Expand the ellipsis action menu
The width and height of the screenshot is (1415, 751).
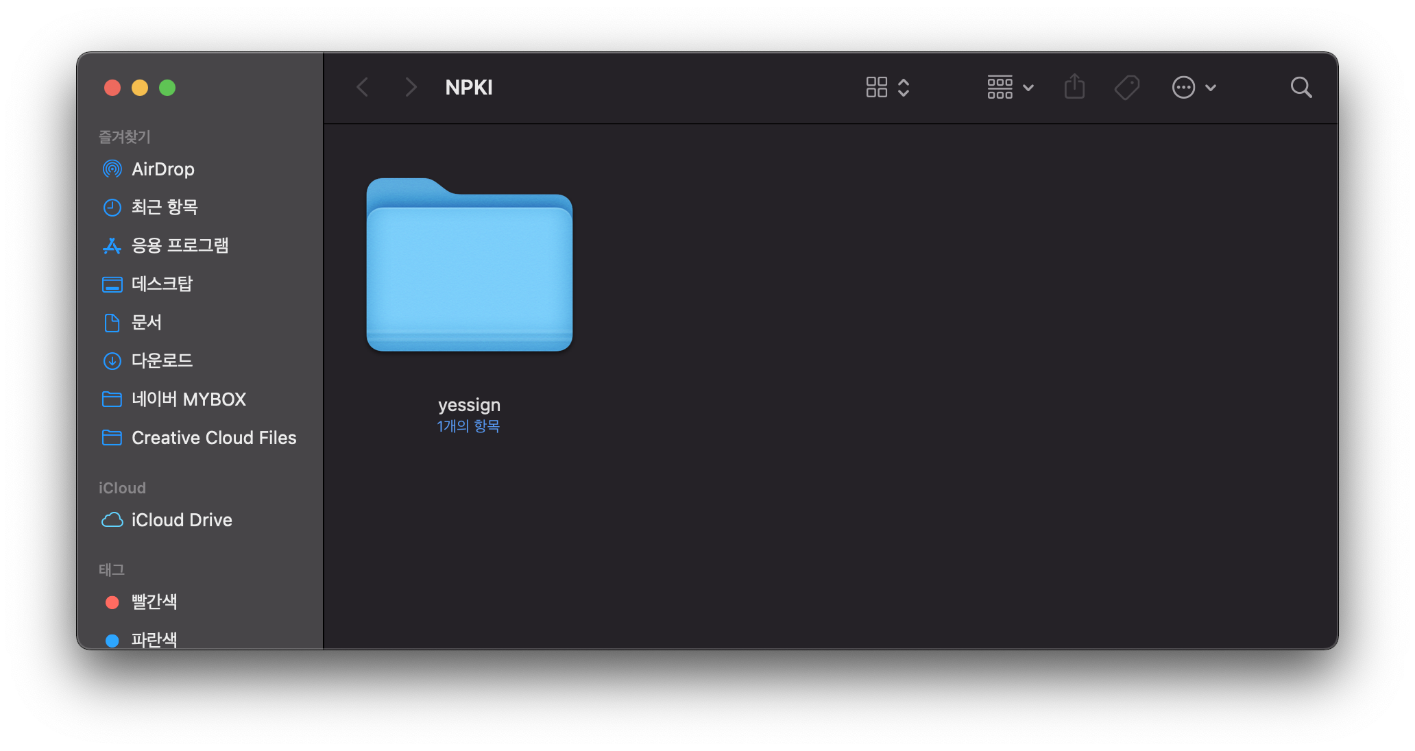(1194, 88)
